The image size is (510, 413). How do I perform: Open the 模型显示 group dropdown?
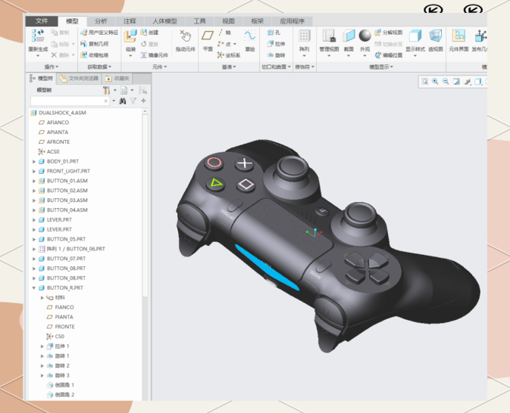point(381,67)
